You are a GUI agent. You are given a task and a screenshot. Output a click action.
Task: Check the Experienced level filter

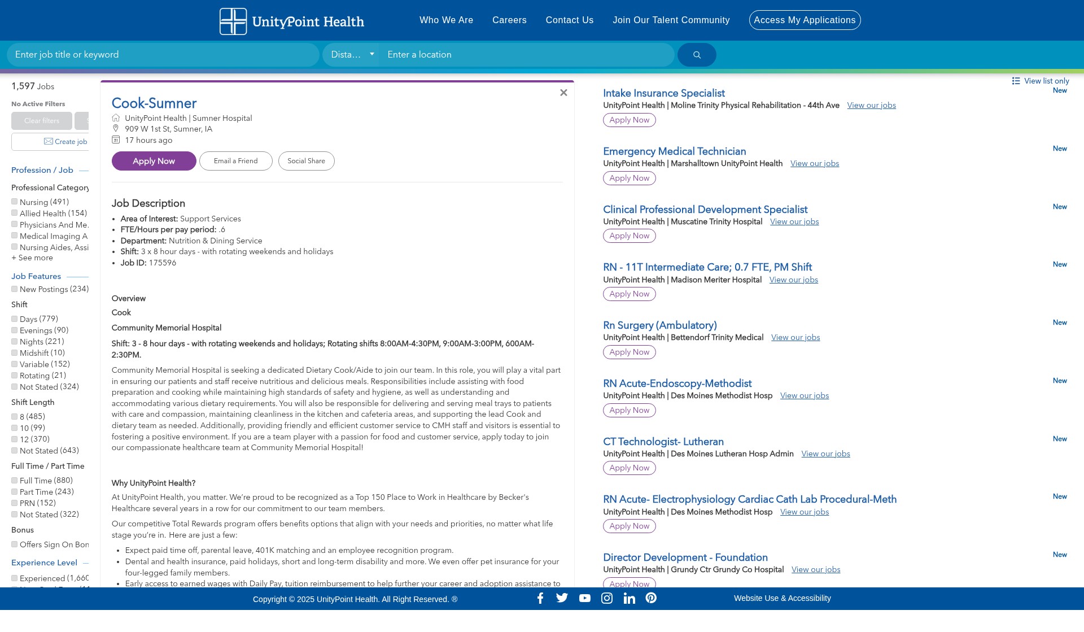(x=15, y=578)
